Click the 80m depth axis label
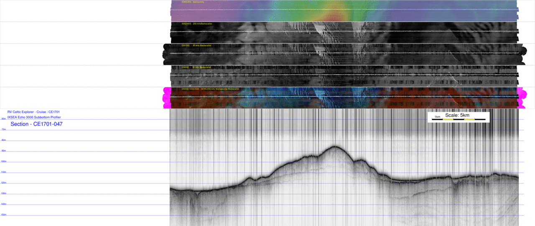Viewport: 535px width, 226px height. pyautogui.click(x=4, y=140)
